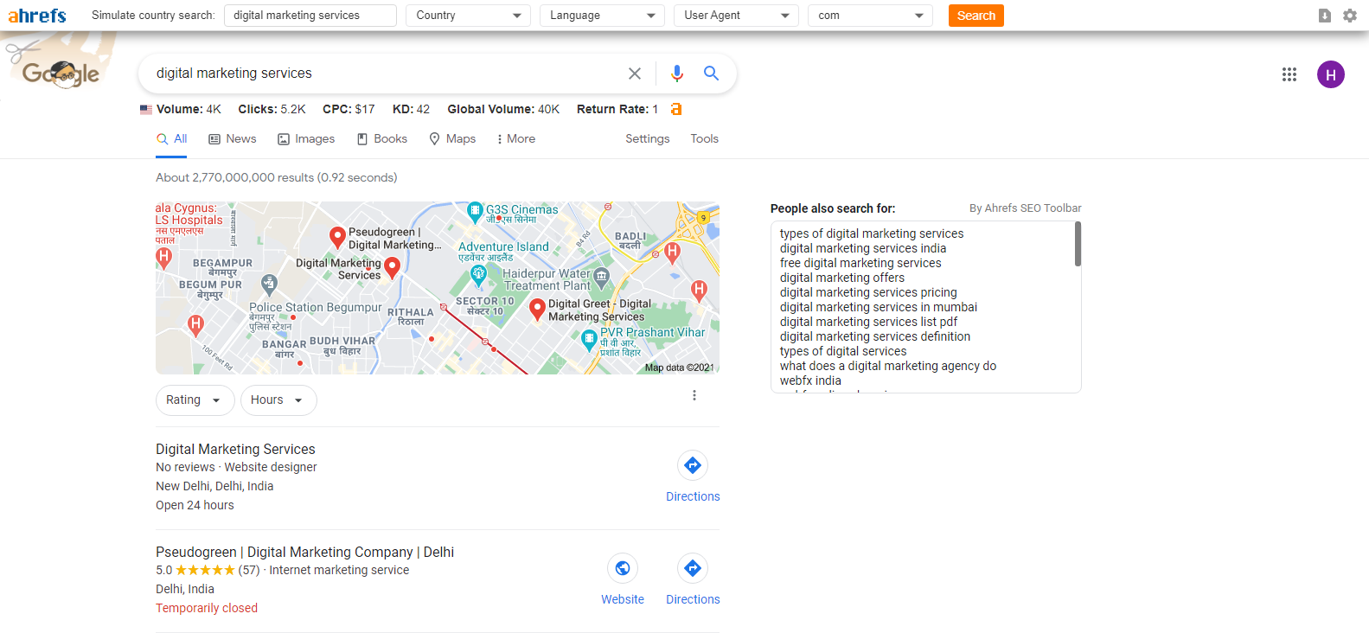
Task: Expand the Language dropdown
Action: [x=602, y=16]
